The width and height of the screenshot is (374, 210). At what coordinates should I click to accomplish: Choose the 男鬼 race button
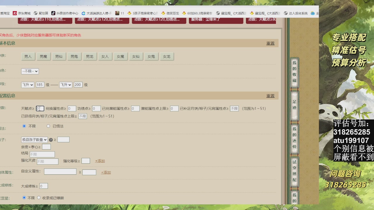point(74,56)
